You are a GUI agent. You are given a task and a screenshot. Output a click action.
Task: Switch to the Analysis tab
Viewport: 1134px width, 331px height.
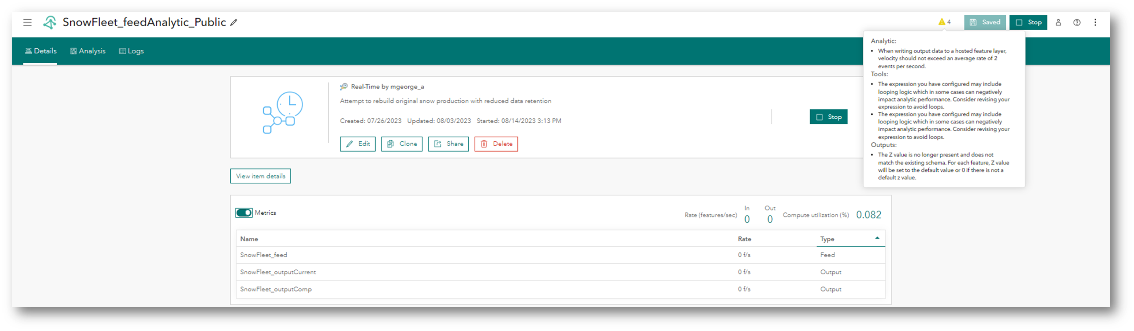click(88, 51)
